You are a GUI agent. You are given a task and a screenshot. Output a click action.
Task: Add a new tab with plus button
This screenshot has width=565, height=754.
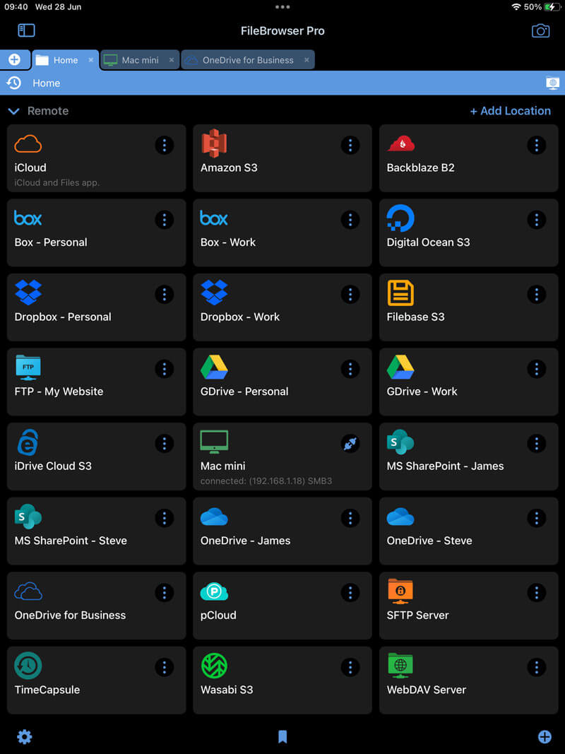point(14,60)
